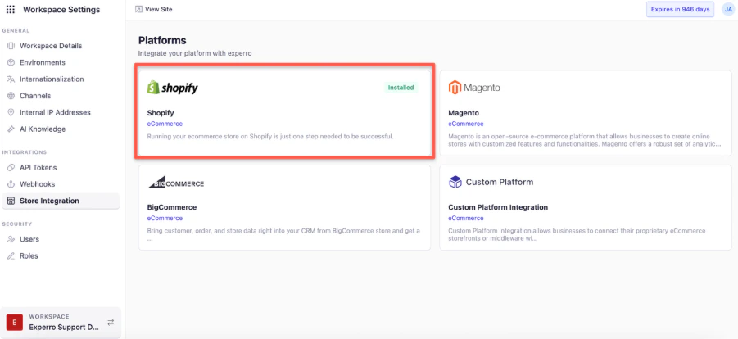738x339 pixels.
Task: Click the Channels globe icon
Action: [x=11, y=96]
